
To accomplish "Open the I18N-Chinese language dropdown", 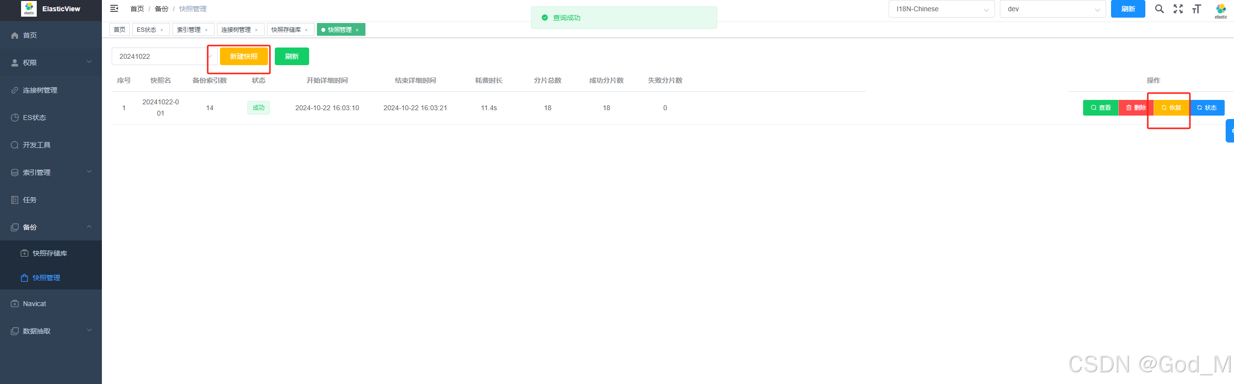I will 942,9.
